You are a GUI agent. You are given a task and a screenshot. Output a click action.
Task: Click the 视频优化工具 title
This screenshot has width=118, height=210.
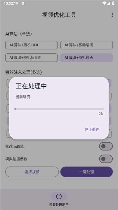pyautogui.click(x=59, y=15)
